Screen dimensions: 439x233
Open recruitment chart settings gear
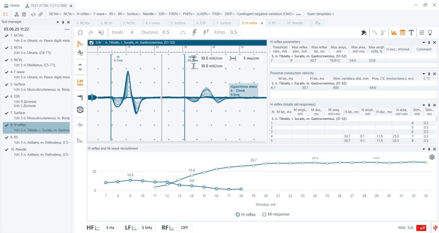[x=432, y=157]
